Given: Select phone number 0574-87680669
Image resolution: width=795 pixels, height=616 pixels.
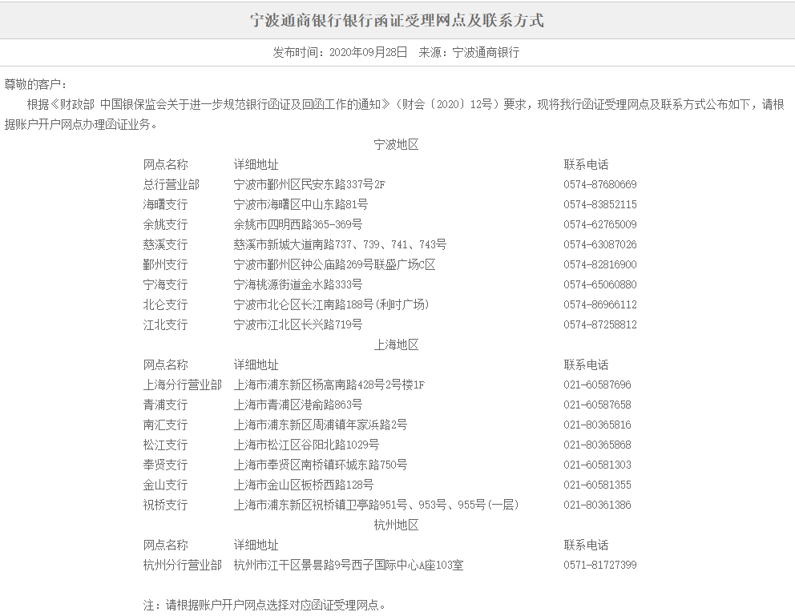Looking at the screenshot, I should (600, 184).
